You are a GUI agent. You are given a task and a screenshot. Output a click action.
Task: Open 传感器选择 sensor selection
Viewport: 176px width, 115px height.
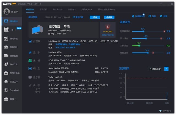coord(138,16)
